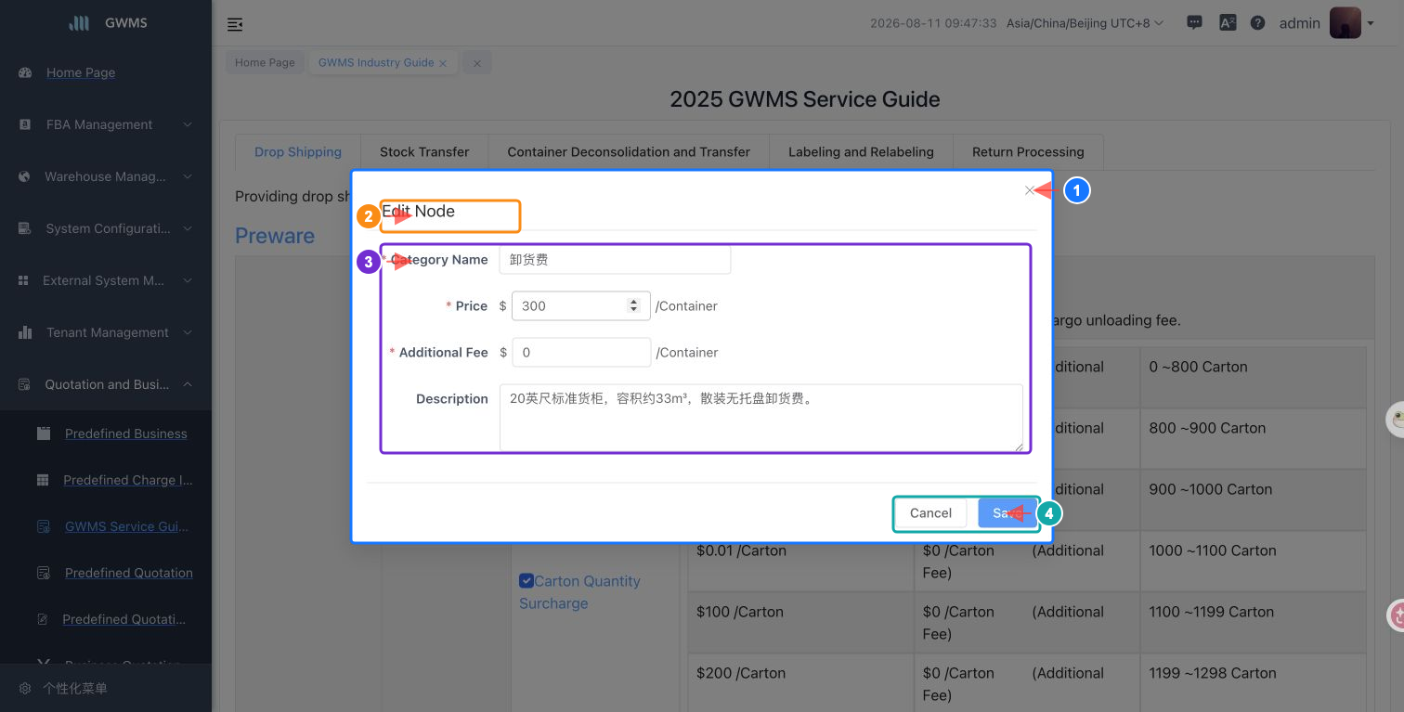Open the Predefined Quotation link
Image resolution: width=1404 pixels, height=712 pixels.
pyautogui.click(x=129, y=573)
